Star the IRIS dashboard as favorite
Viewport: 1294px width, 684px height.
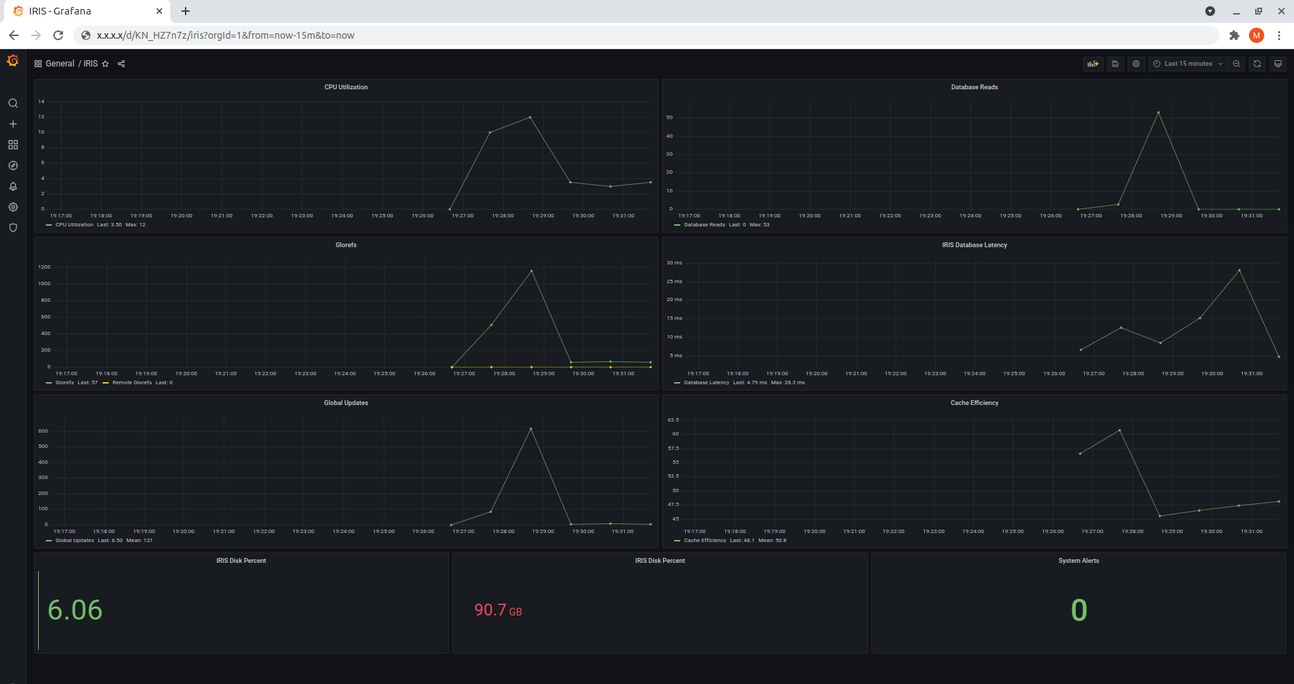(105, 64)
